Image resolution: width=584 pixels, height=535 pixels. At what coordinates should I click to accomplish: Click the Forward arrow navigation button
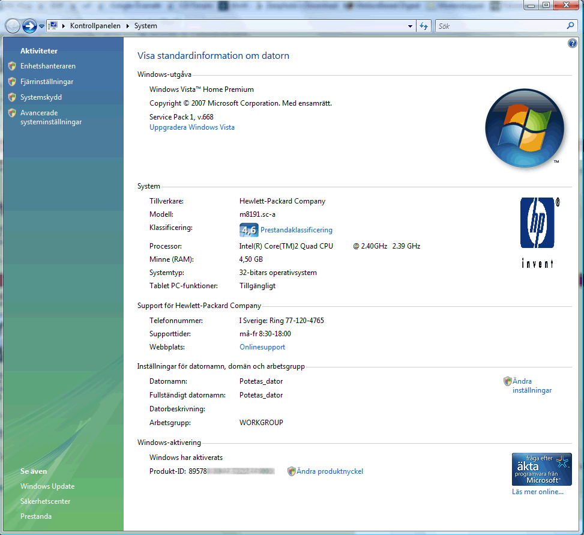point(29,26)
